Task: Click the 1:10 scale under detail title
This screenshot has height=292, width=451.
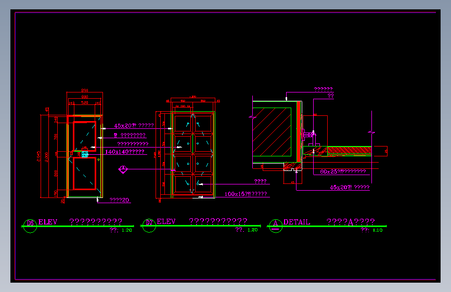Action: point(378,230)
